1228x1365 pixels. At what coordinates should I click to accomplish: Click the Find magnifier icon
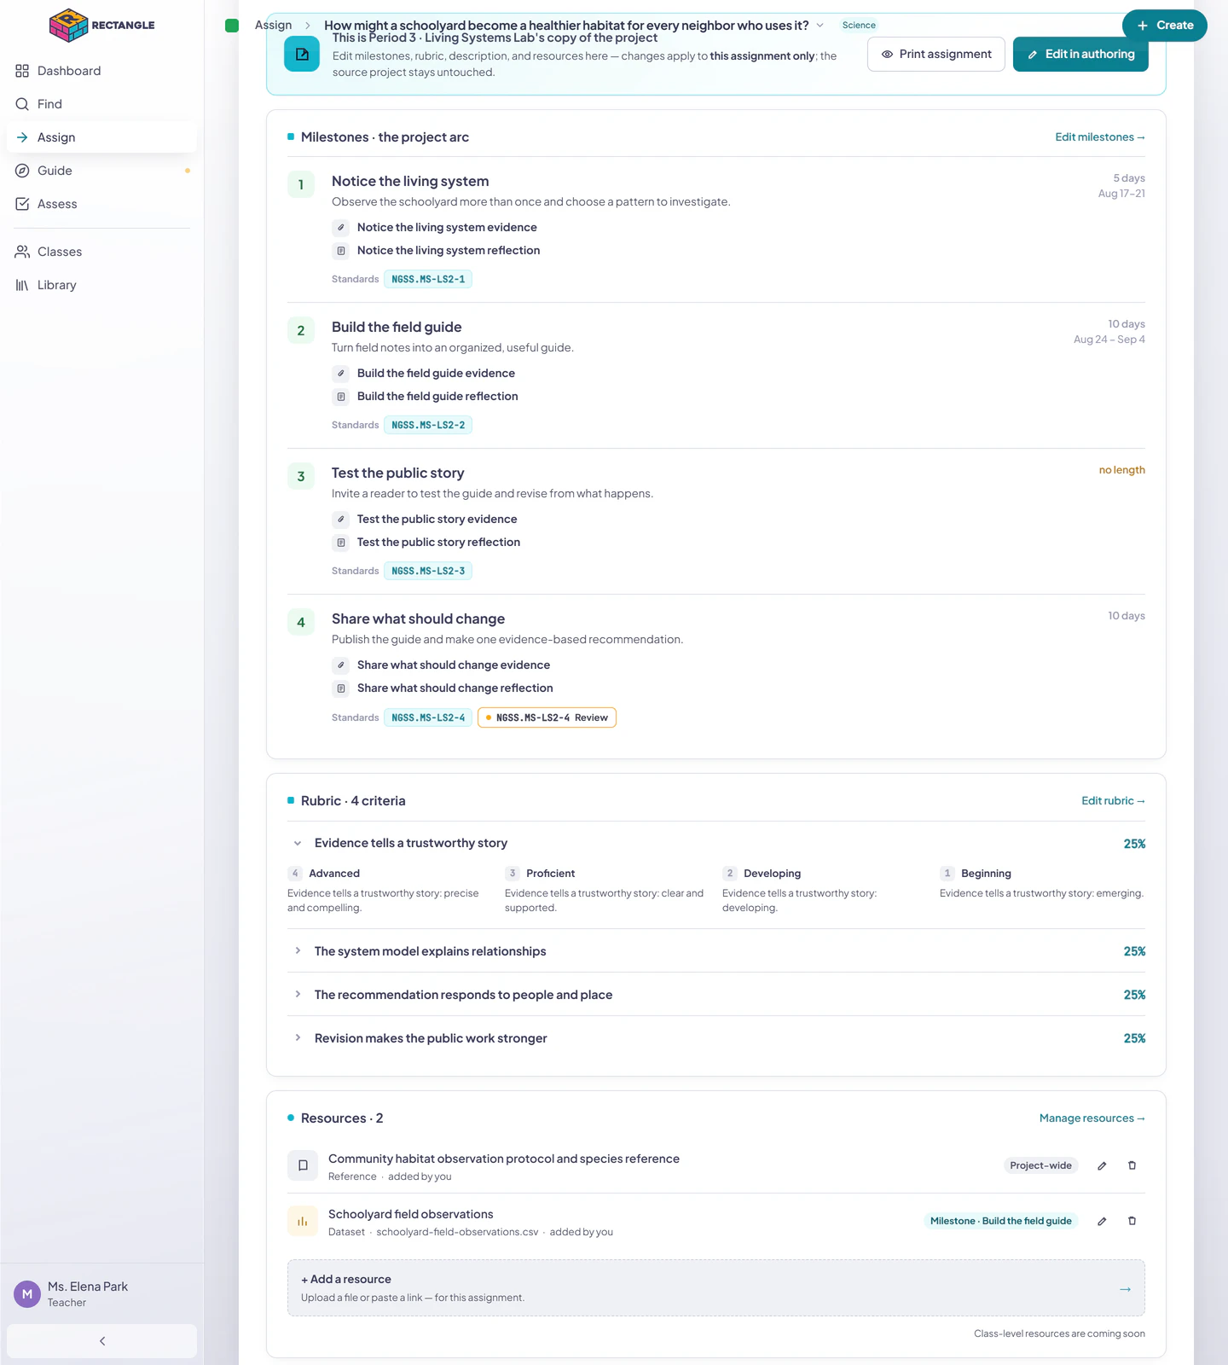click(x=22, y=104)
